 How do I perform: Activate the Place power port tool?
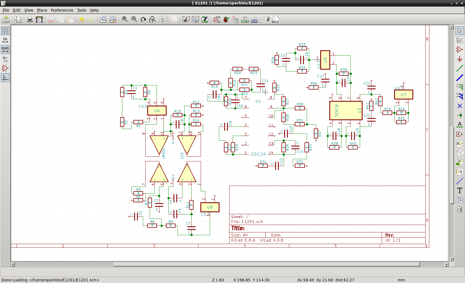click(x=459, y=59)
